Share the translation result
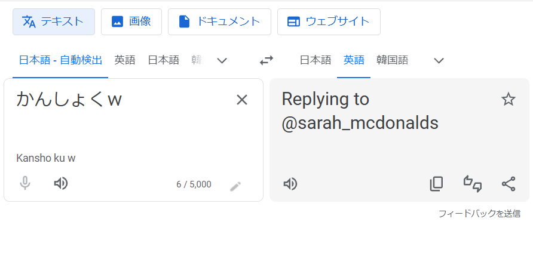Image resolution: width=533 pixels, height=265 pixels. coord(509,184)
